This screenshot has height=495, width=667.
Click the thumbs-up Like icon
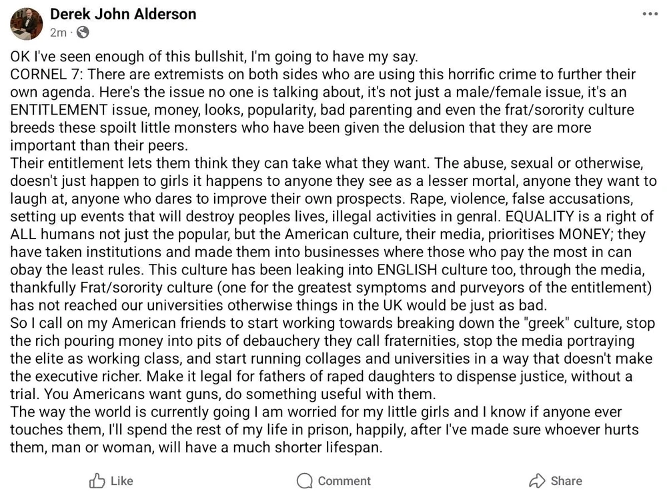tap(97, 480)
